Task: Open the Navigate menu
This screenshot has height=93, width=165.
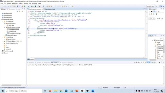Action: pyautogui.click(x=15, y=4)
